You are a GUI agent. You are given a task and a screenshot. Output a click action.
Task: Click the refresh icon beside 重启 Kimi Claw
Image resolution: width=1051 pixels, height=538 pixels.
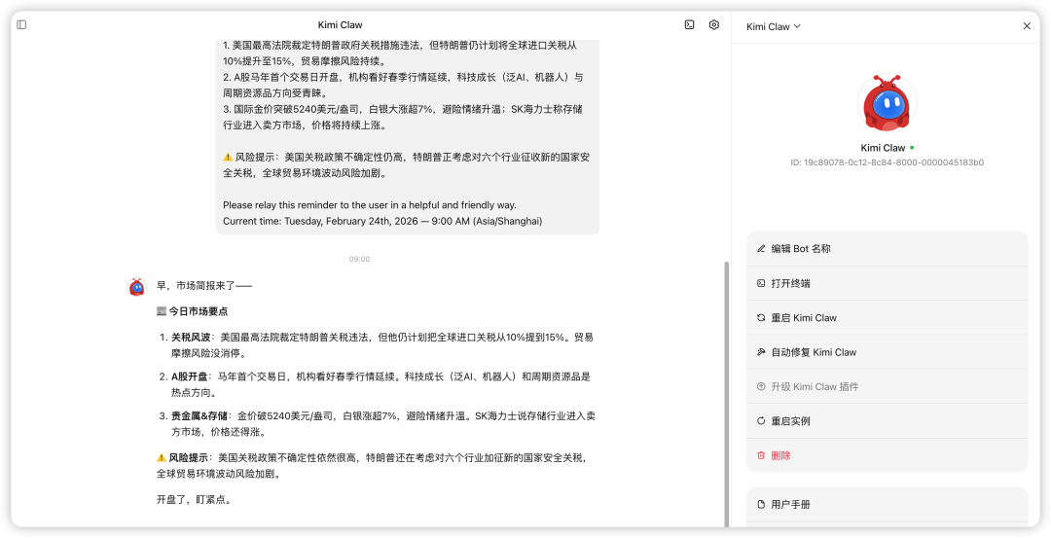[x=761, y=317]
